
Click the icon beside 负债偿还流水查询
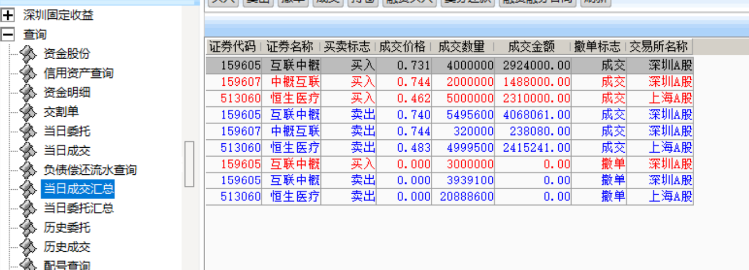(28, 170)
